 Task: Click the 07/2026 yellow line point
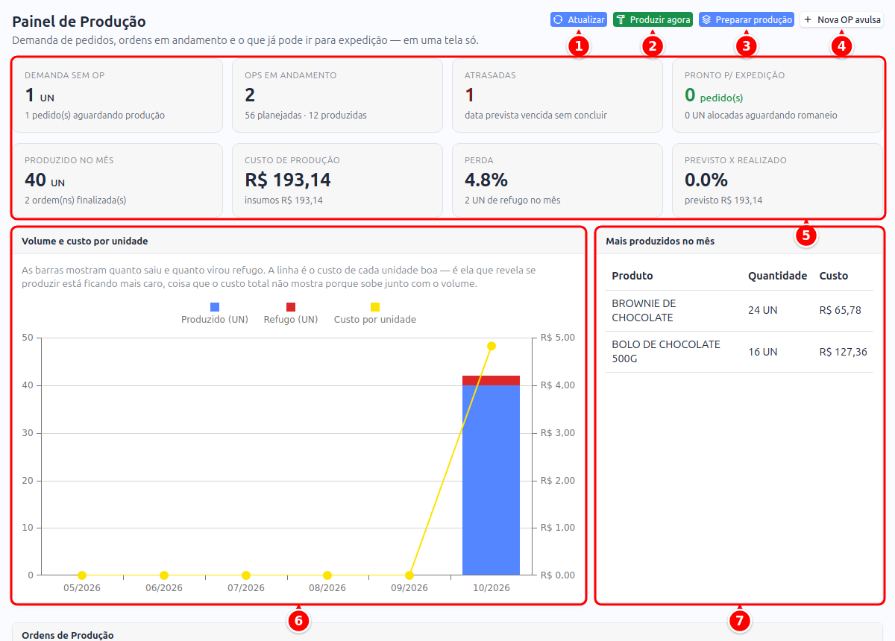pos(246,575)
